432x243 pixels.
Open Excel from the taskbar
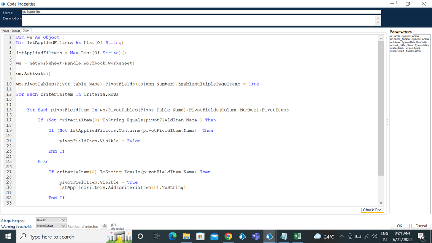click(x=298, y=237)
